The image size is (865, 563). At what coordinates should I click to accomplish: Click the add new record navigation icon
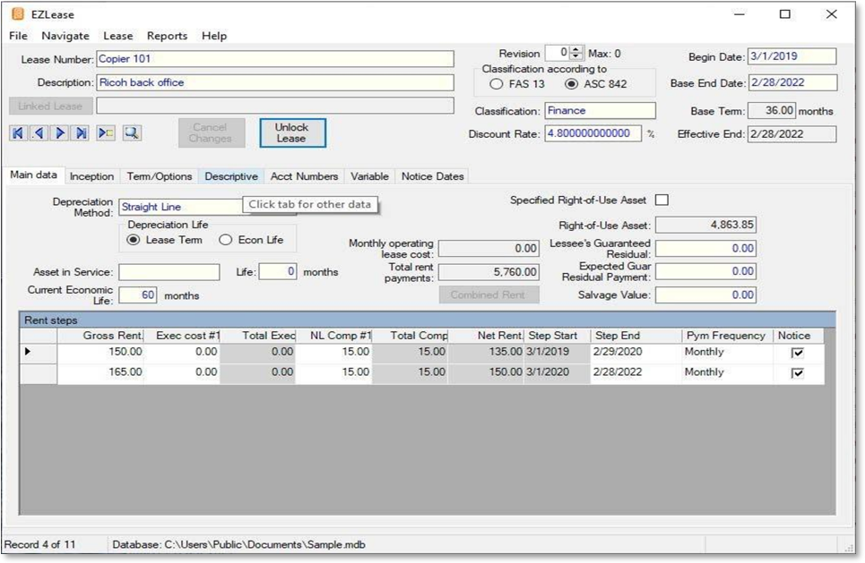(106, 132)
